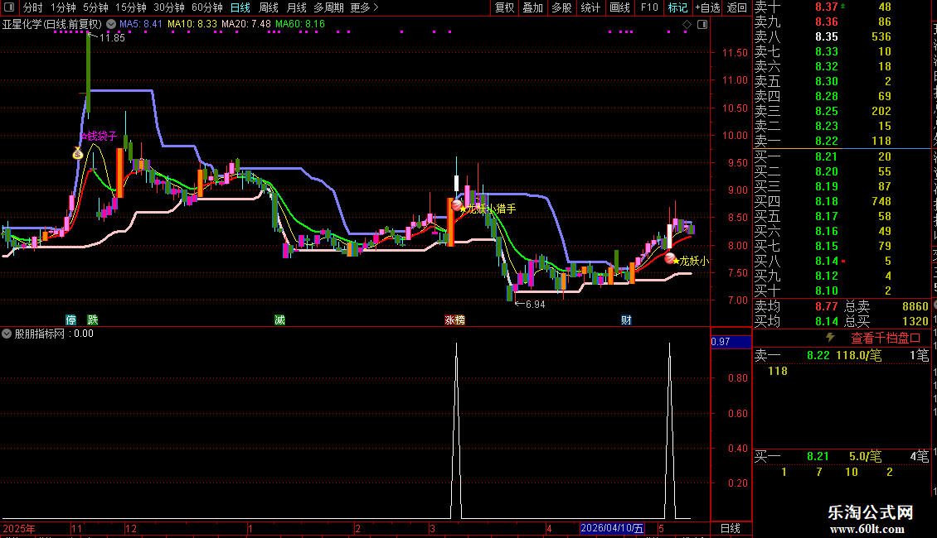This screenshot has height=538, width=937.
Task: Collapse the 股朋指标网 indicator dropdown
Action: point(7,334)
